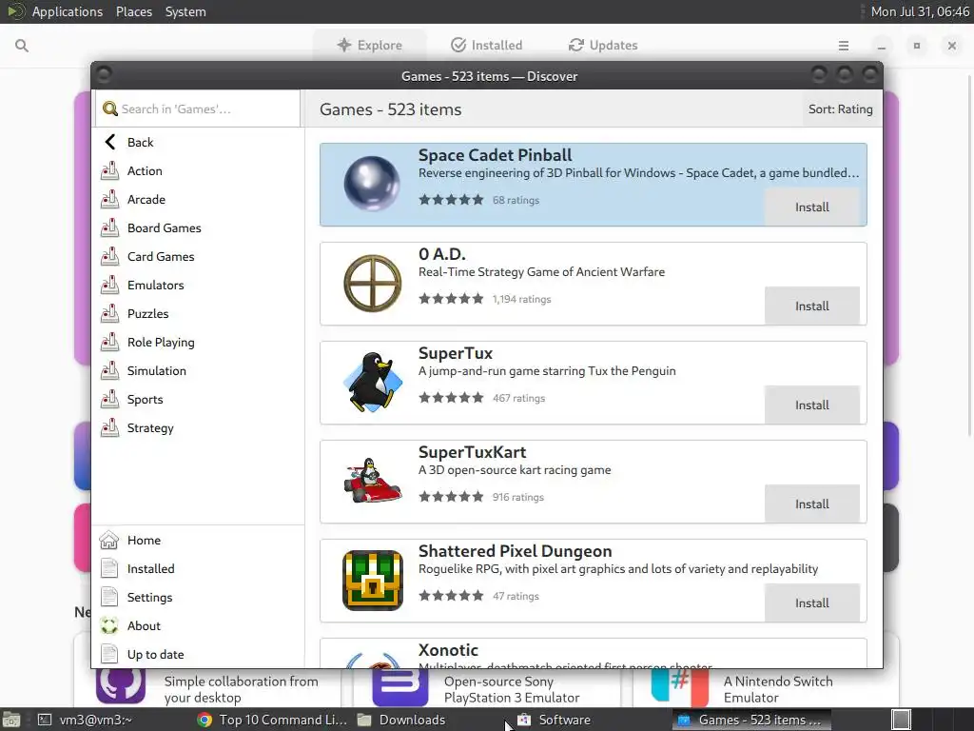
Task: Click the SuperTux penguin icon
Action: coord(372,383)
